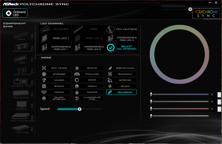Increase the blue value with up arrow
The width and height of the screenshot is (222, 144).
[x=219, y=93]
